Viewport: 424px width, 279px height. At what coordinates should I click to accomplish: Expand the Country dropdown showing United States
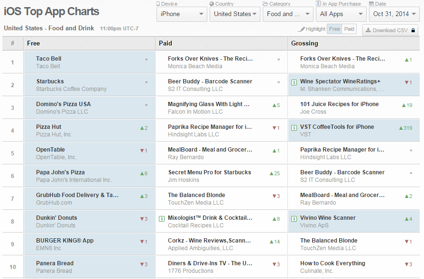(x=234, y=14)
